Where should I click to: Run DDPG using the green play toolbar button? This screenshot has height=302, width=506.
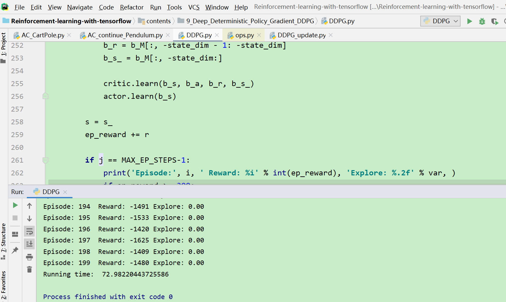click(469, 21)
